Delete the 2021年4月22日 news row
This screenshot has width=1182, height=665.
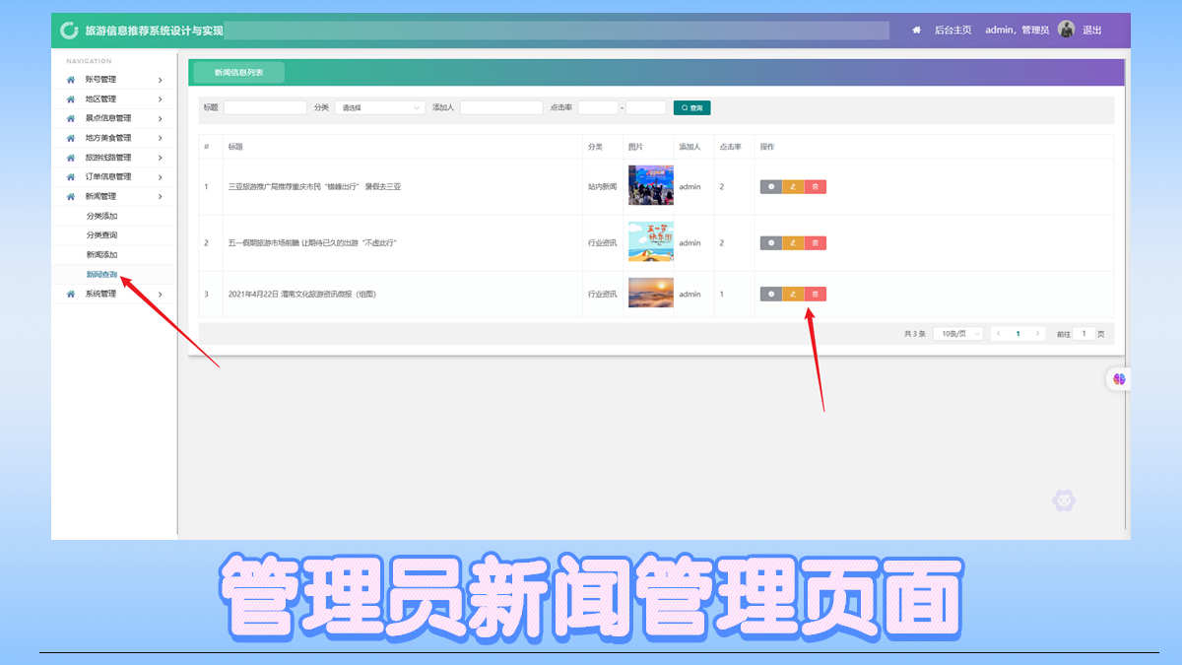(816, 294)
